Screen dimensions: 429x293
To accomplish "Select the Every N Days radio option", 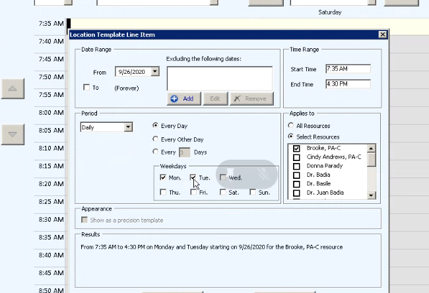I will click(156, 152).
